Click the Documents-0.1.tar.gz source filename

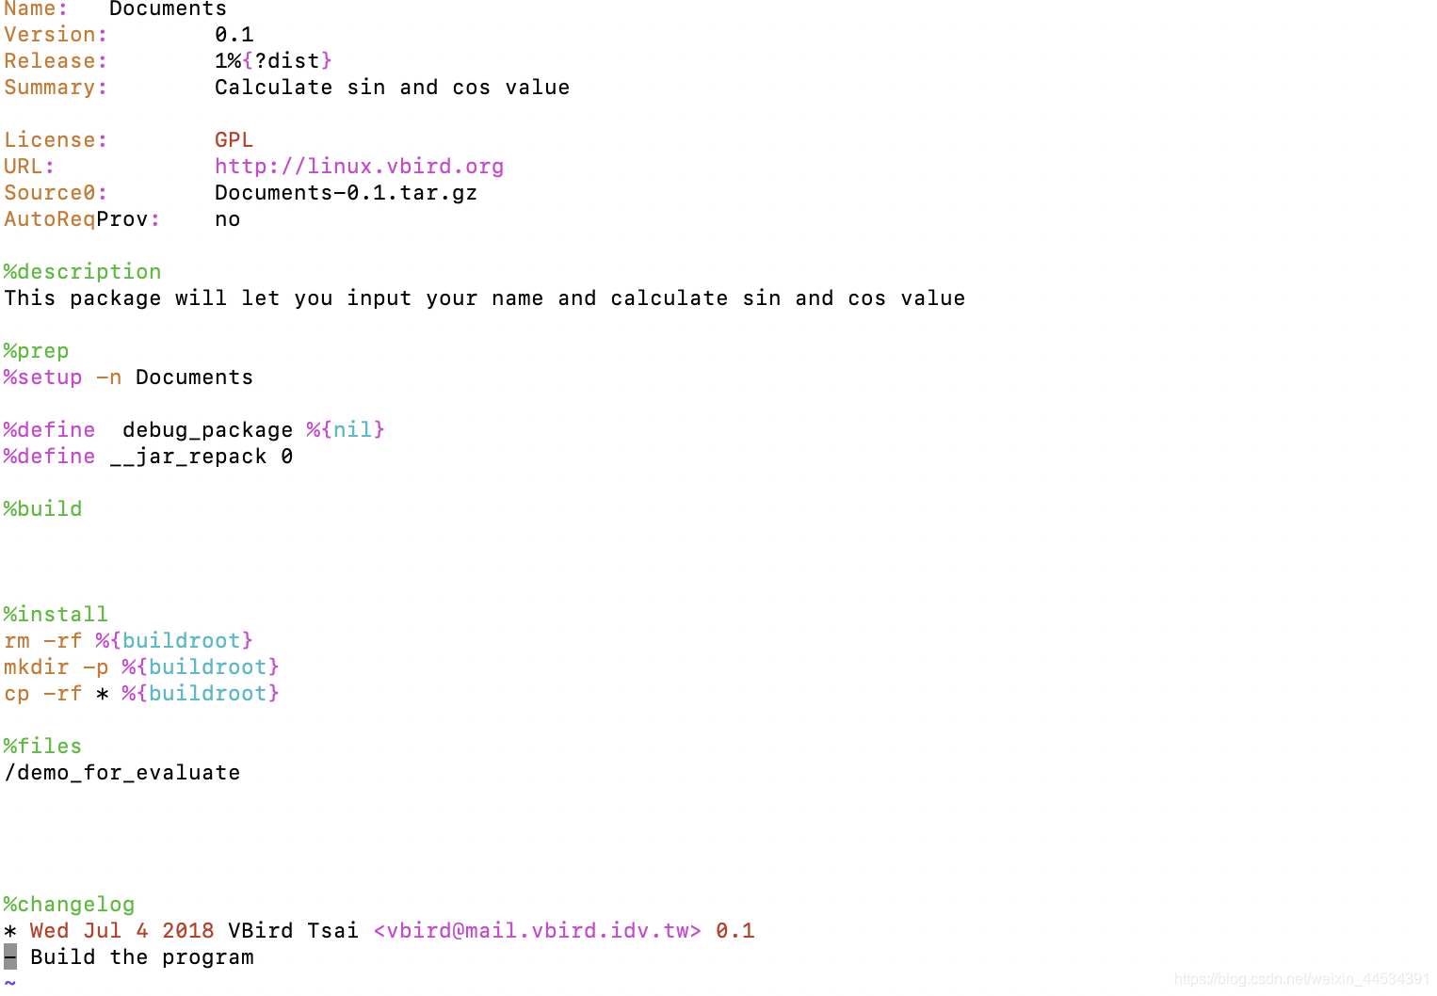(x=346, y=193)
